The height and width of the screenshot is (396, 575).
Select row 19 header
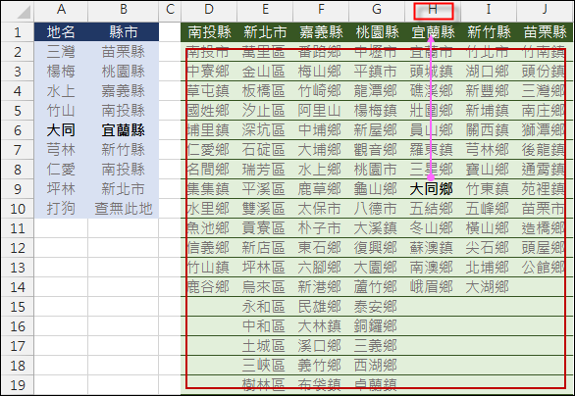tap(18, 384)
